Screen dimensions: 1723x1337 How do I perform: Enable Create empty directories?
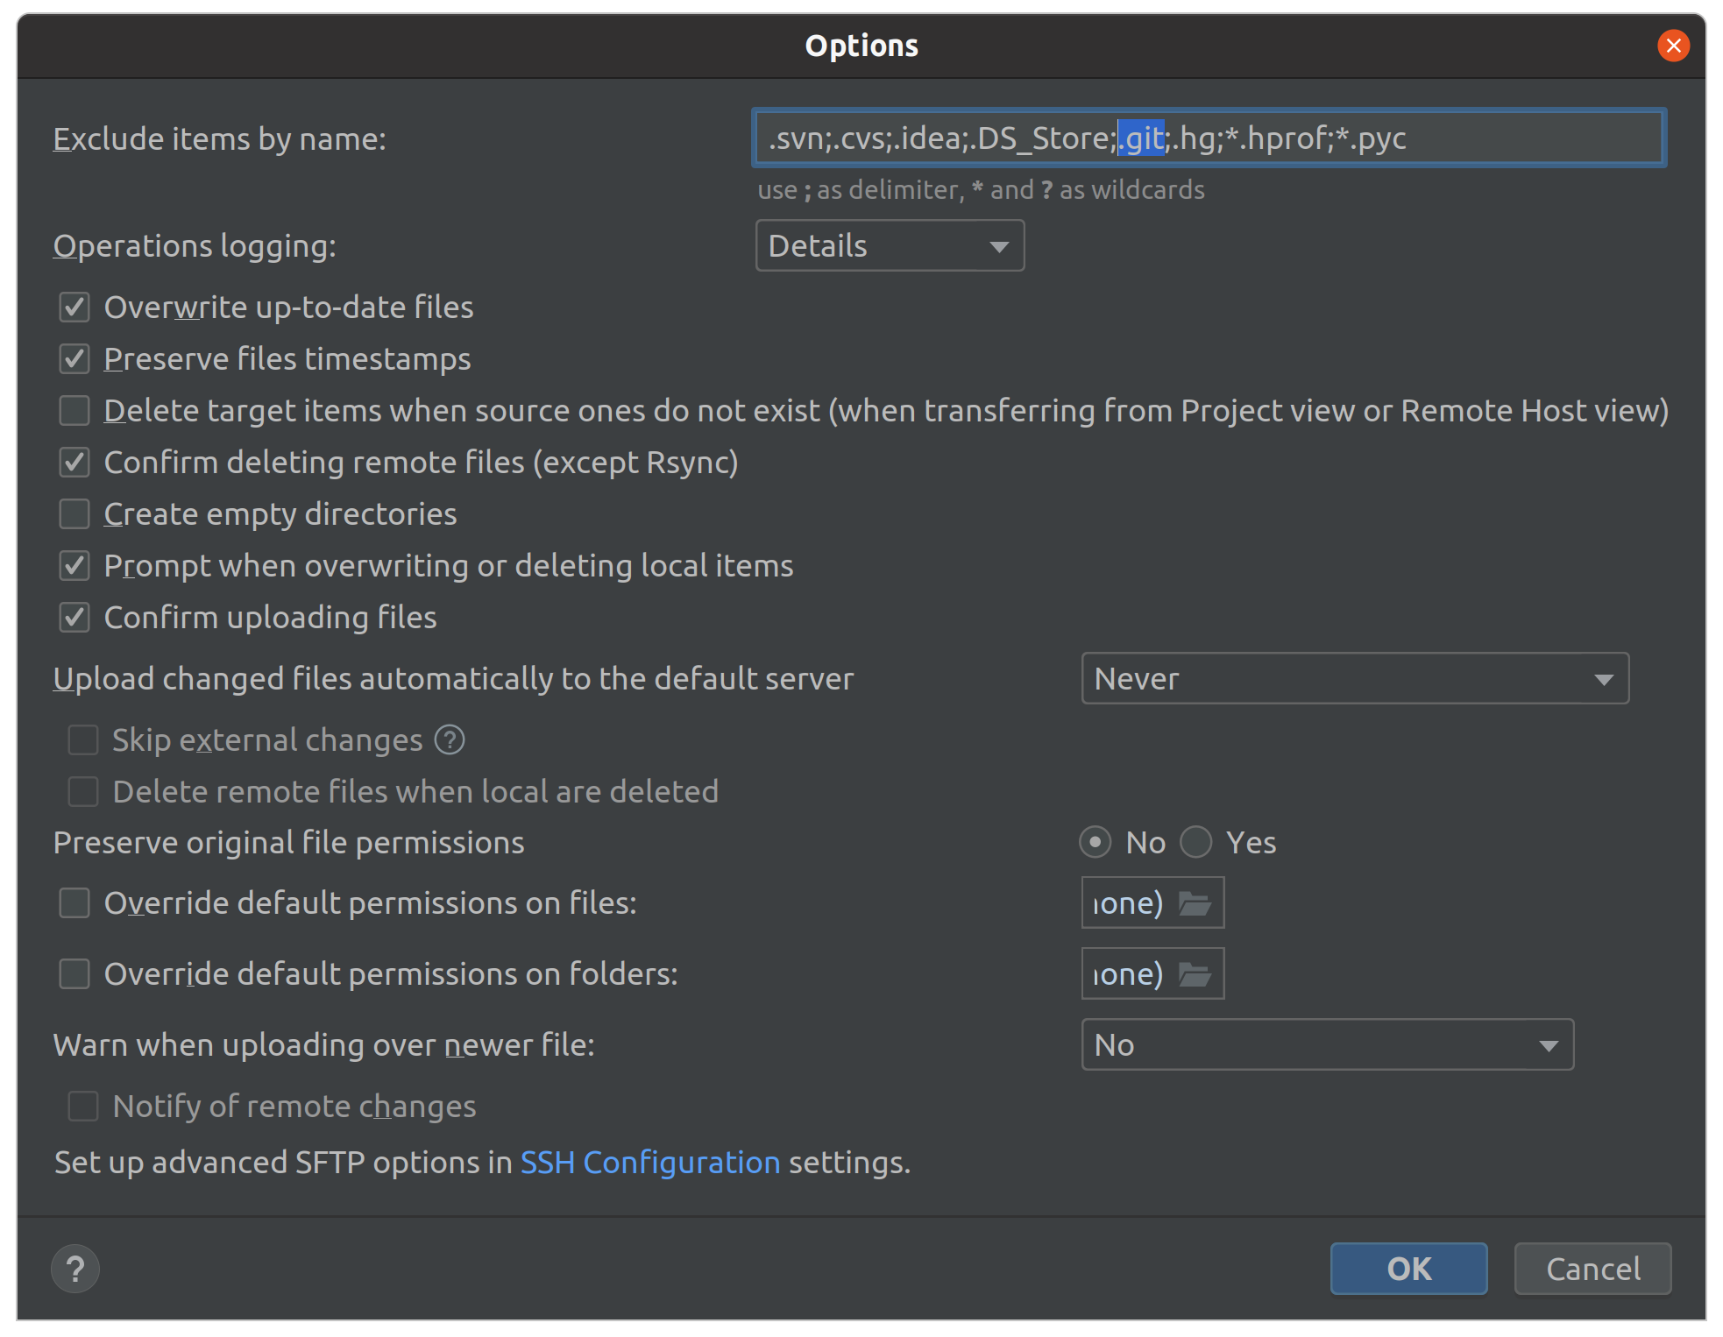pyautogui.click(x=74, y=514)
